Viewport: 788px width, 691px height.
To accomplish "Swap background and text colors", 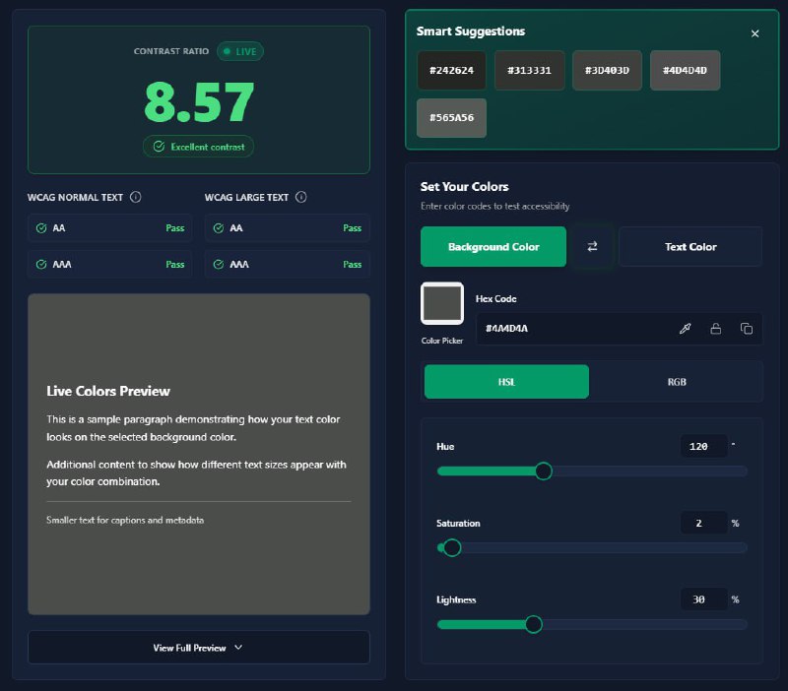I will 592,247.
